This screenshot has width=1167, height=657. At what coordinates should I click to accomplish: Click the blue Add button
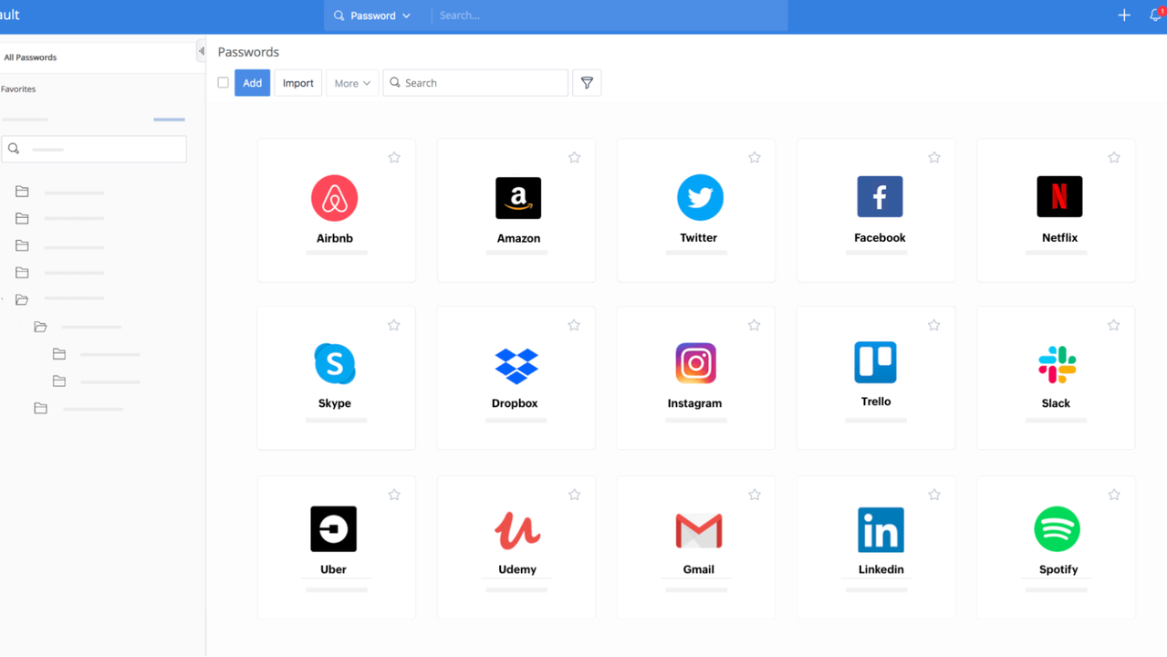252,83
